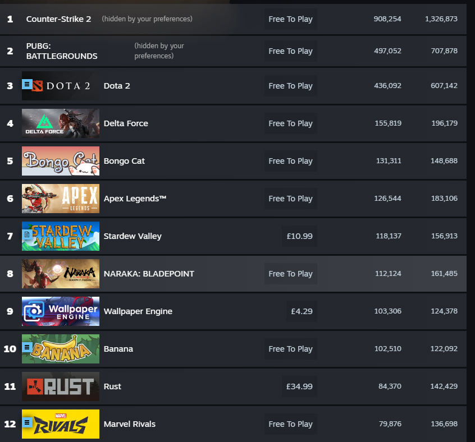The height and width of the screenshot is (442, 475).
Task: Open the NARAKA: BLADEPOINT thumbnail
Action: (x=61, y=274)
